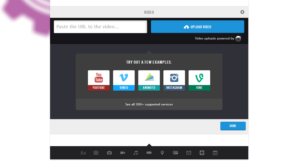Add a title with the Aa icon
307x167 pixels.
pyautogui.click(x=83, y=153)
